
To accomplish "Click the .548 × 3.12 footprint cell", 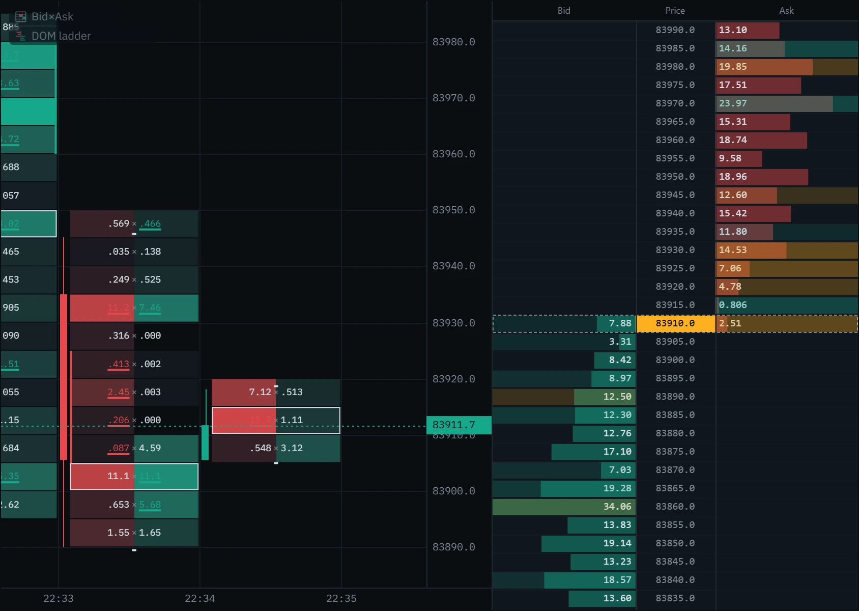I will [x=276, y=449].
